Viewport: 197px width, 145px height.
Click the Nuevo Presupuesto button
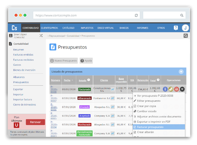click(64, 61)
